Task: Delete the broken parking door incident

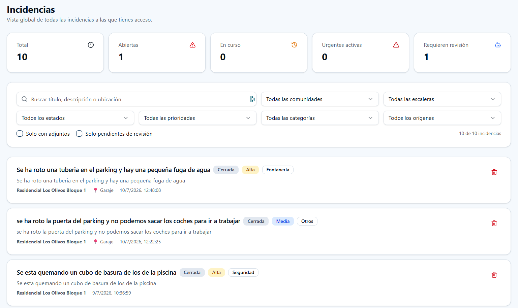Action: [494, 223]
